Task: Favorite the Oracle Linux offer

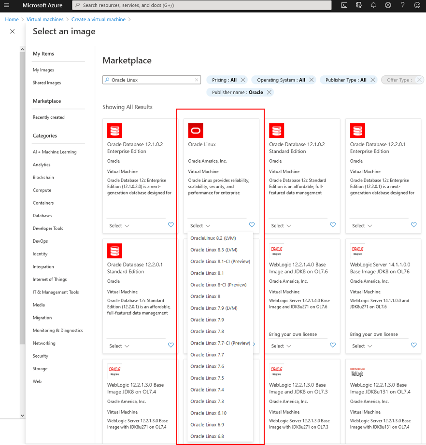Action: (x=252, y=225)
